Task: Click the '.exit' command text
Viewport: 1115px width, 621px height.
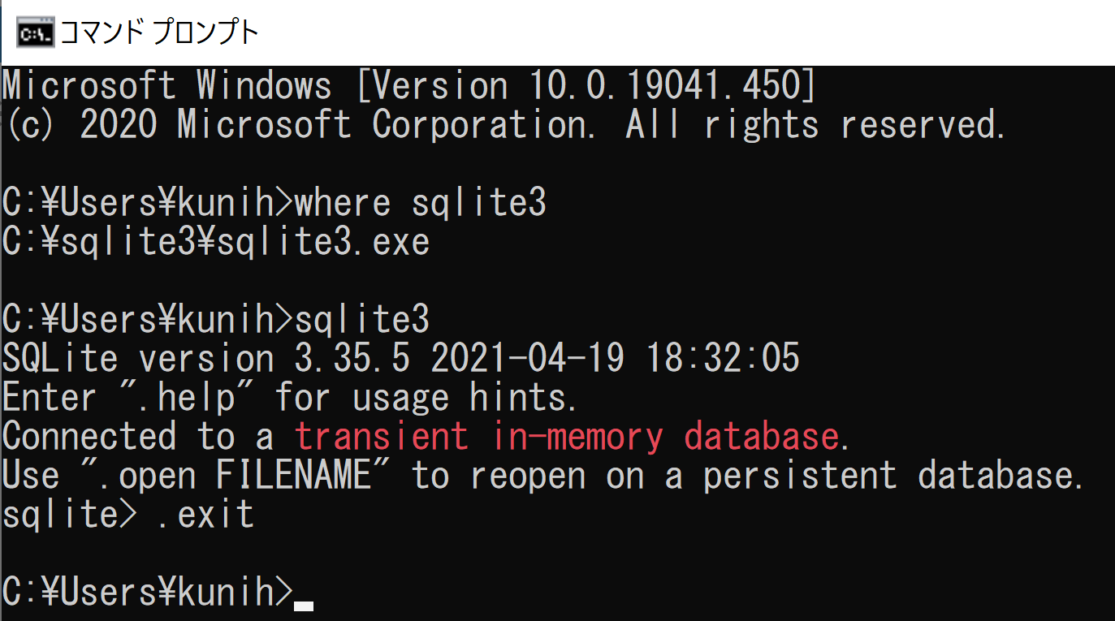Action: click(x=205, y=515)
